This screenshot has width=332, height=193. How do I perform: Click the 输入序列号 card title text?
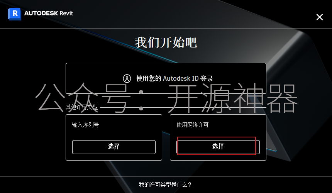(x=85, y=125)
